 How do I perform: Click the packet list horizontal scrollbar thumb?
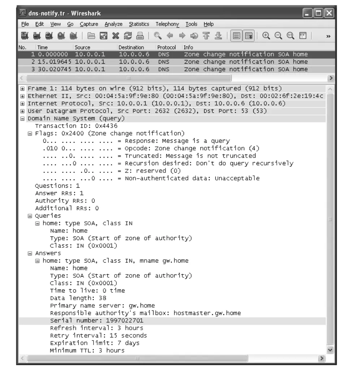click(129, 78)
